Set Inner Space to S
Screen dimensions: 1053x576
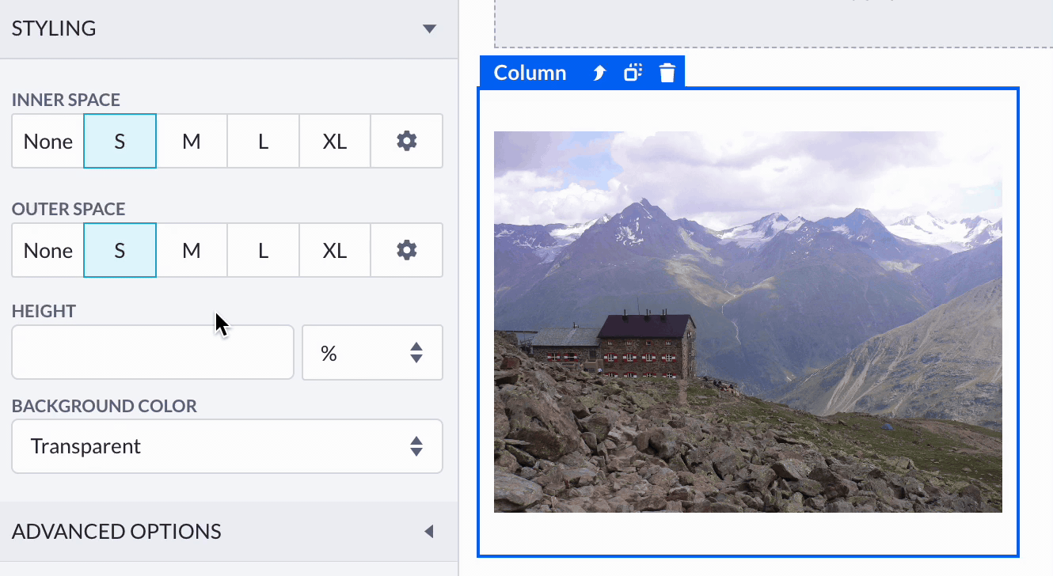(120, 141)
